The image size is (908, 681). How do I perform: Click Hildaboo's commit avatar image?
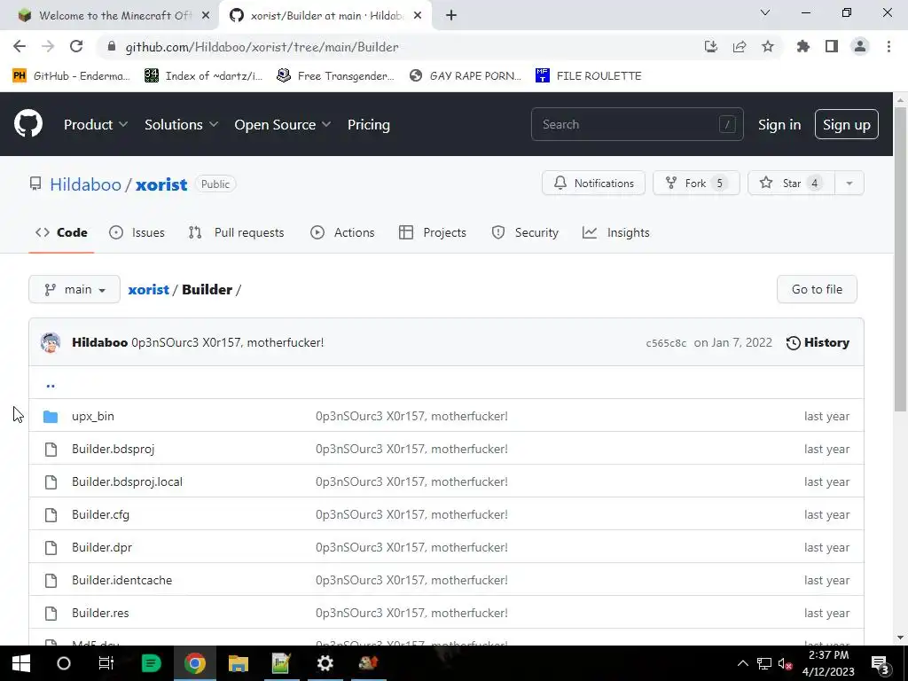[x=51, y=342]
